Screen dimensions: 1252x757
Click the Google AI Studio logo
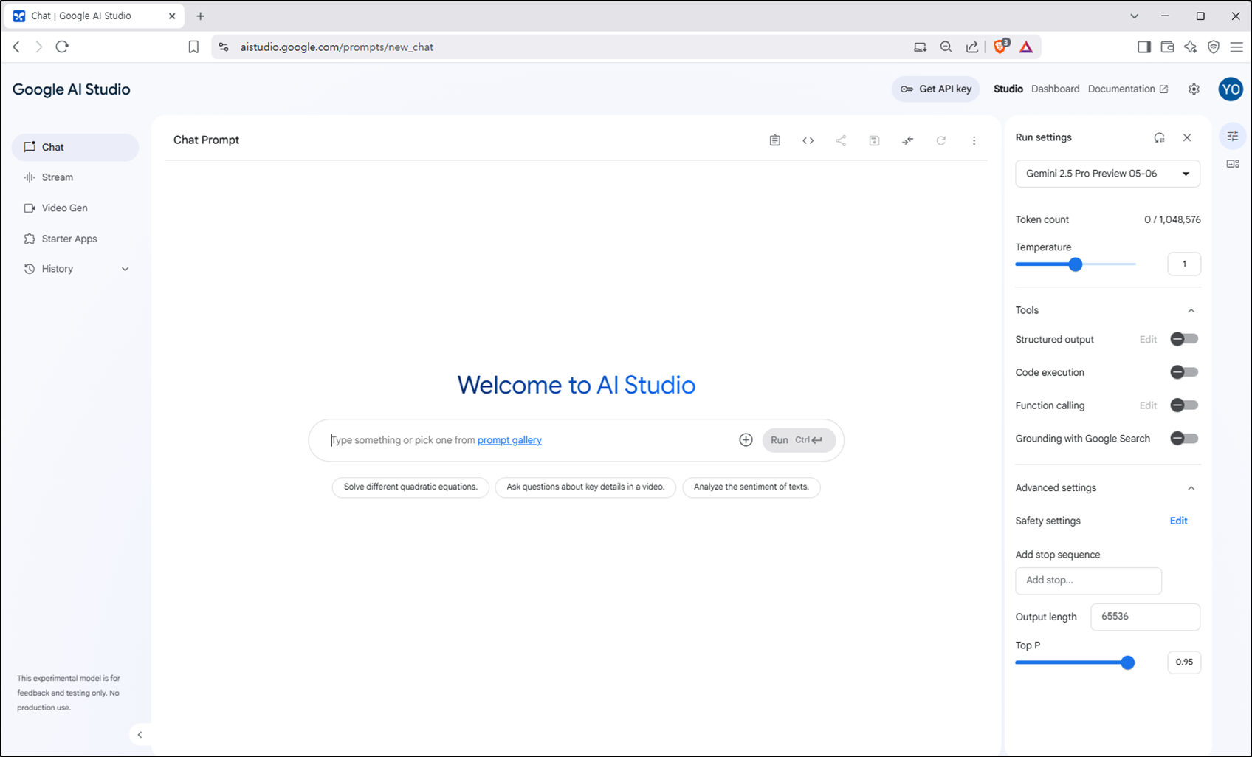[x=72, y=89]
